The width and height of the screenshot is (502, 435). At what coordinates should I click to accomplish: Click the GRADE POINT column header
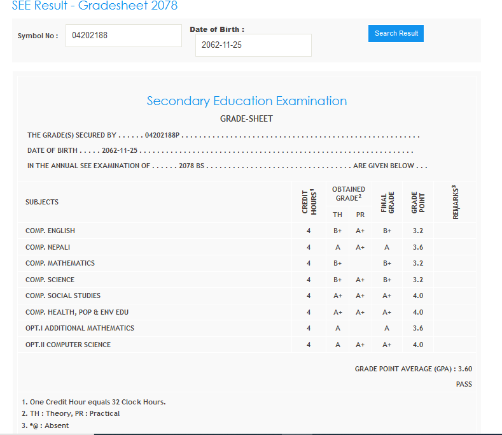(x=418, y=202)
